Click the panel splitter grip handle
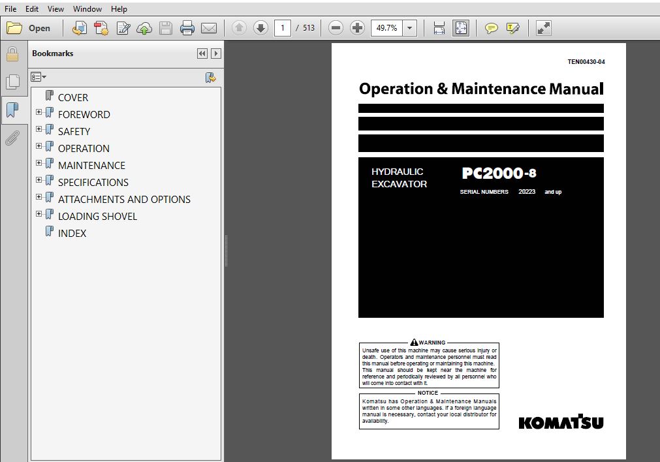Screen dimensions: 660x462 (x=226, y=251)
